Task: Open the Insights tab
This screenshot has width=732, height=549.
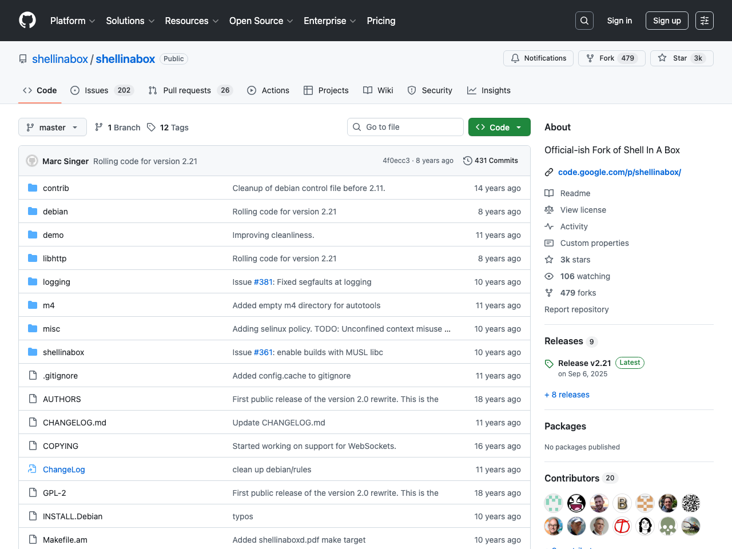Action: pyautogui.click(x=489, y=90)
